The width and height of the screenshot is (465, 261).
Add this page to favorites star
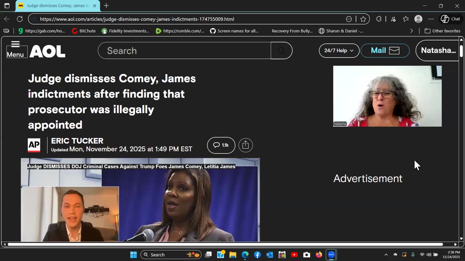pyautogui.click(x=363, y=19)
